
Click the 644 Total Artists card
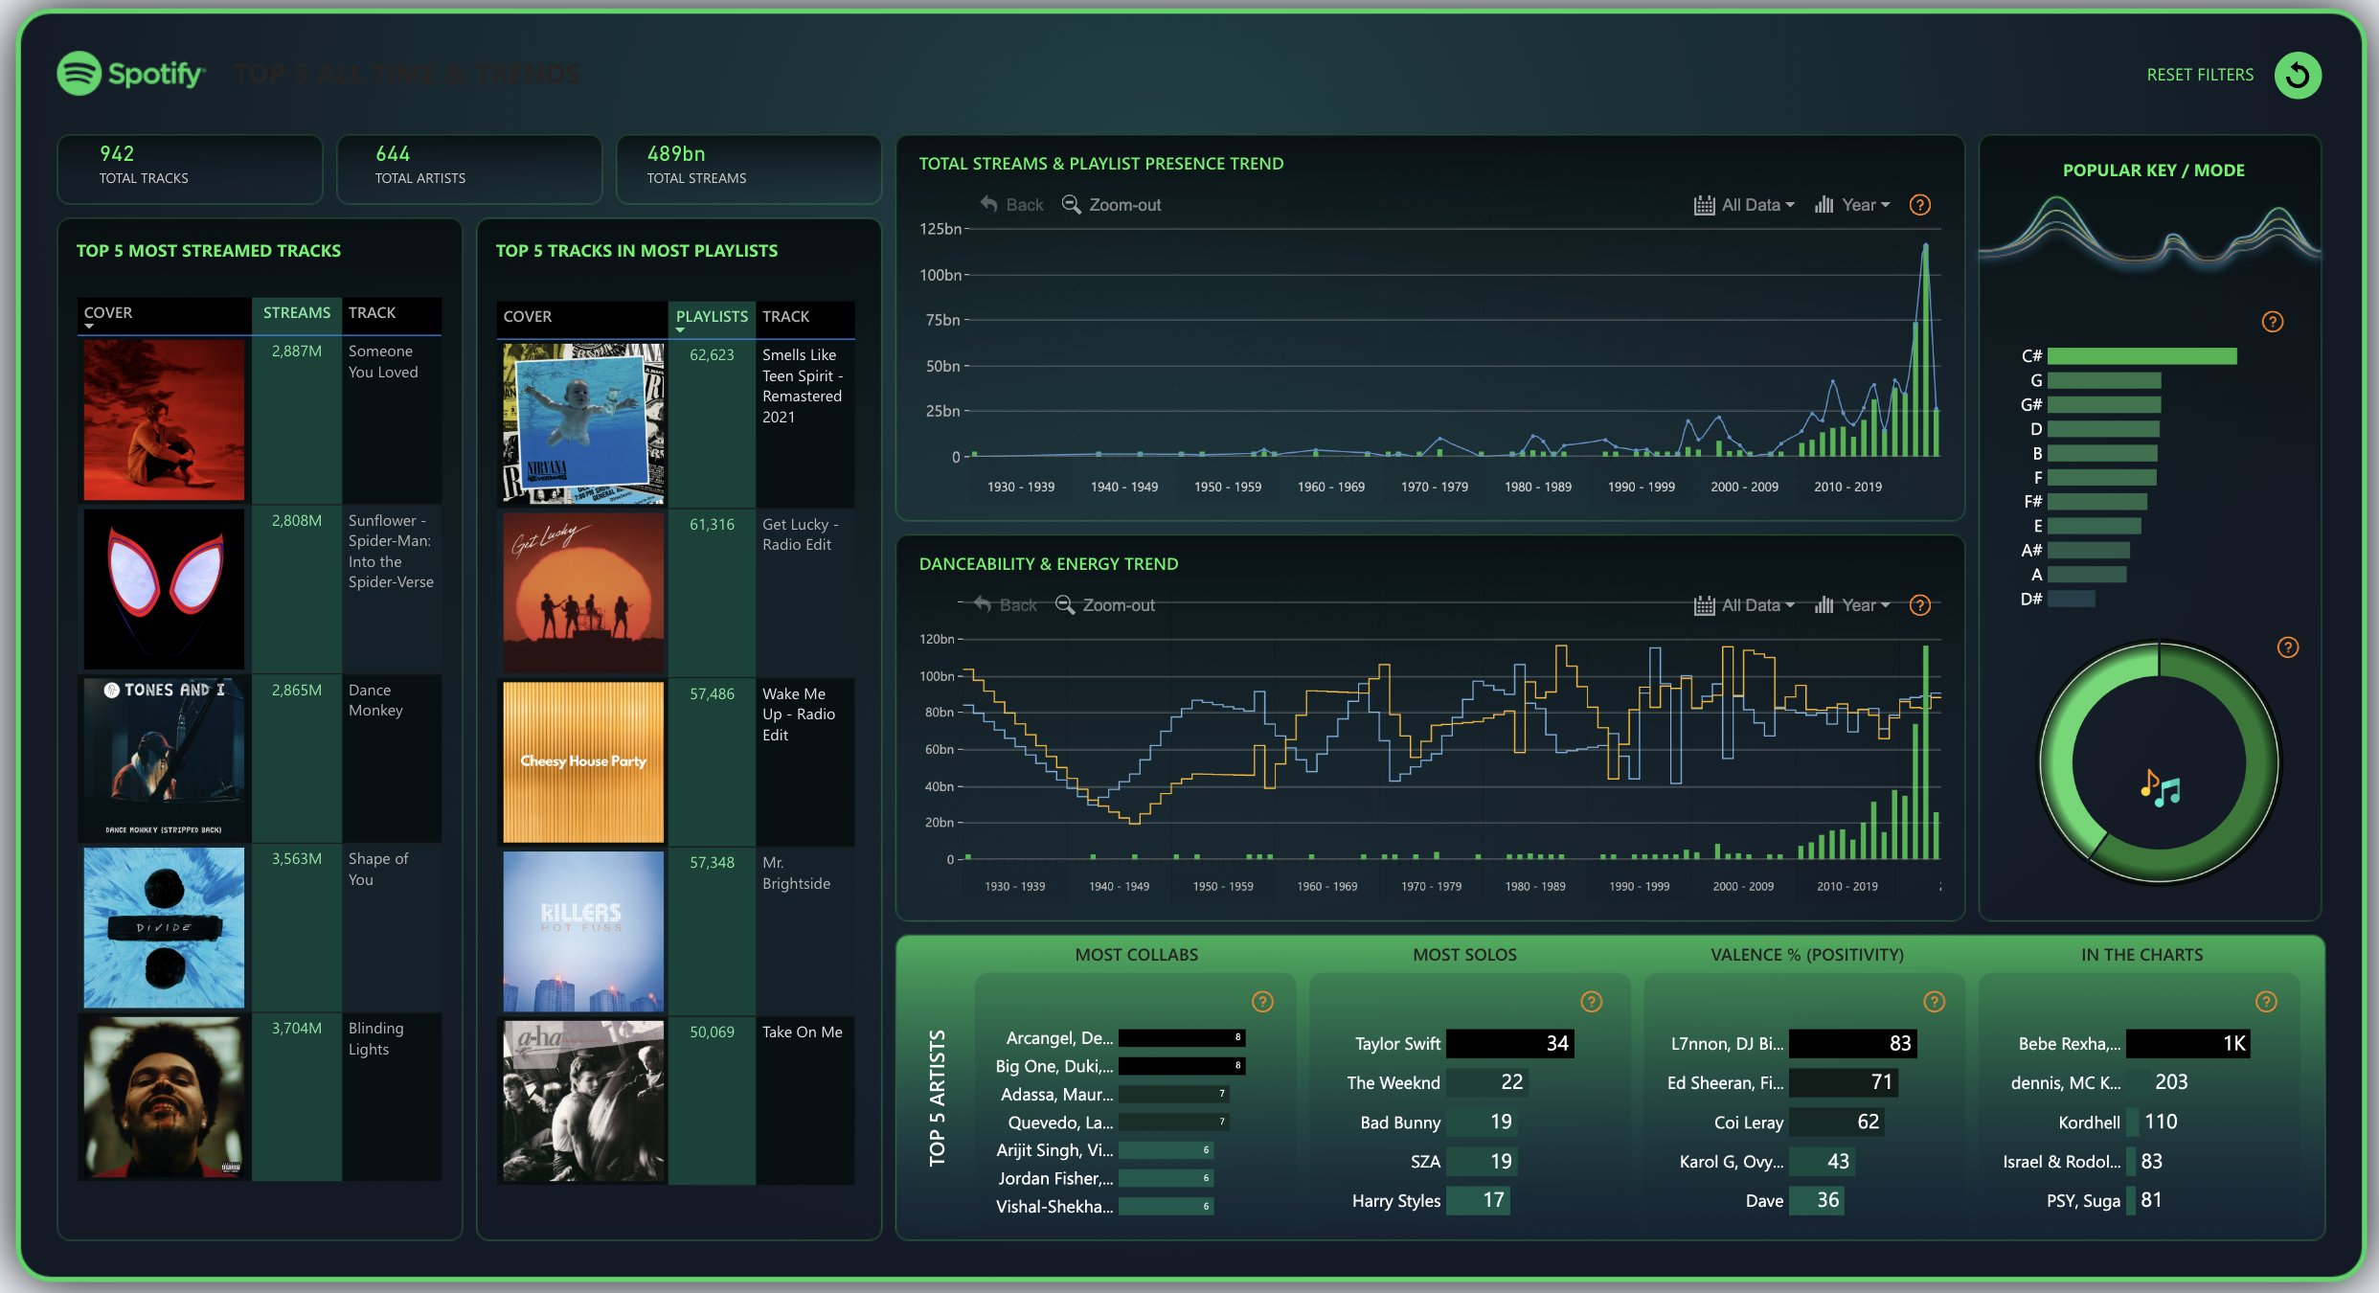469,170
